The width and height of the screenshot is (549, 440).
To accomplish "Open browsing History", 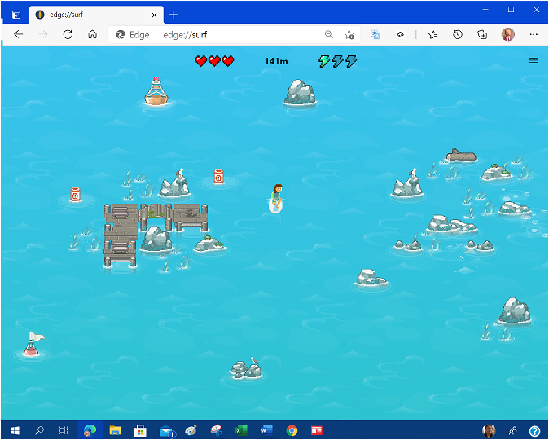I will point(458,34).
